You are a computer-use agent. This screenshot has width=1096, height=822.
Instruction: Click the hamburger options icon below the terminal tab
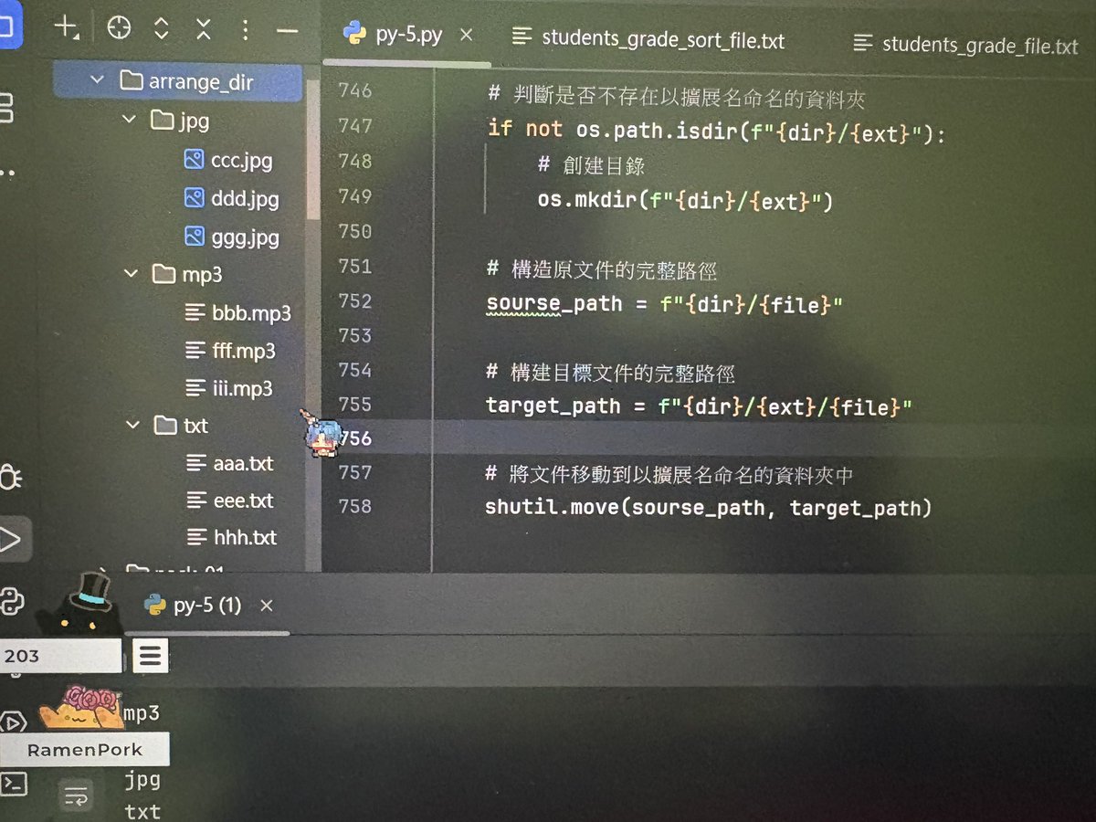150,656
